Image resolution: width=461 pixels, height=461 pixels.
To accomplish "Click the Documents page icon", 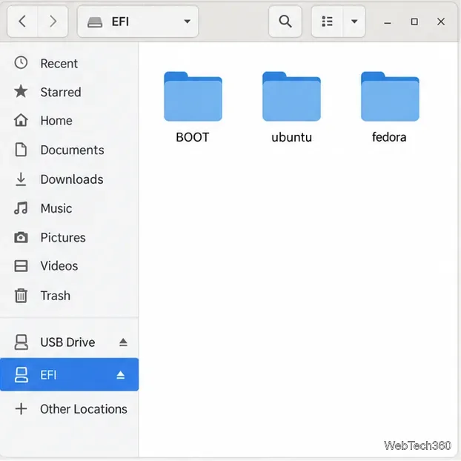I will (x=21, y=150).
